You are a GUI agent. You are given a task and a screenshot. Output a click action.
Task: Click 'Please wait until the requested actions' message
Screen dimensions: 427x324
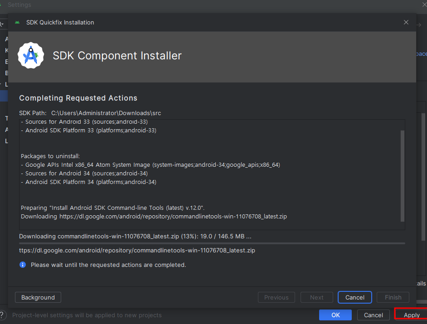108,265
